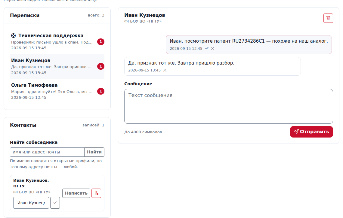The width and height of the screenshot is (343, 218).
Task: Click the lifebuoy icon beside Техническая поддержка
Action: pyautogui.click(x=13, y=35)
